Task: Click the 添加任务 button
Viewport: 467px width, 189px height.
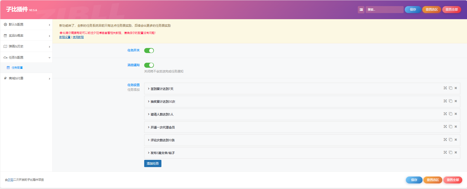Action: coord(153,163)
